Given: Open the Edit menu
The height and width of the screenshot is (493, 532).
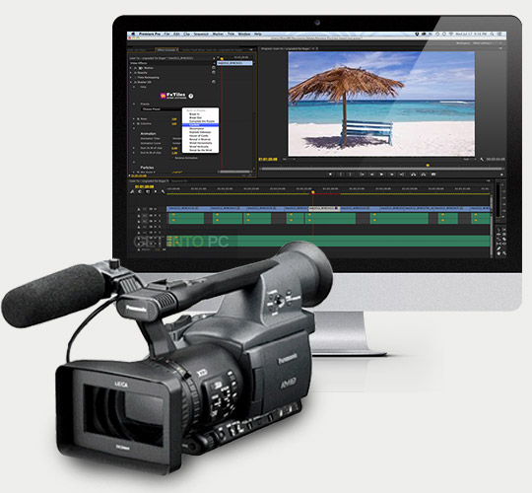Looking at the screenshot, I should pyautogui.click(x=176, y=34).
